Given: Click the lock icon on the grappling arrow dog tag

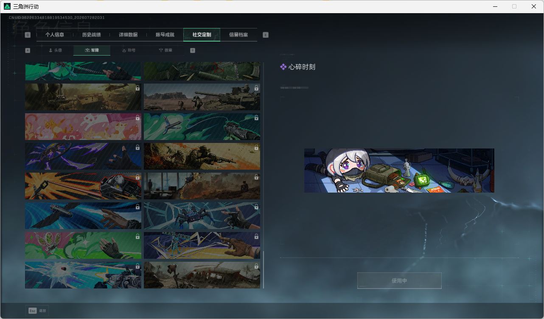Looking at the screenshot, I should pyautogui.click(x=256, y=118).
